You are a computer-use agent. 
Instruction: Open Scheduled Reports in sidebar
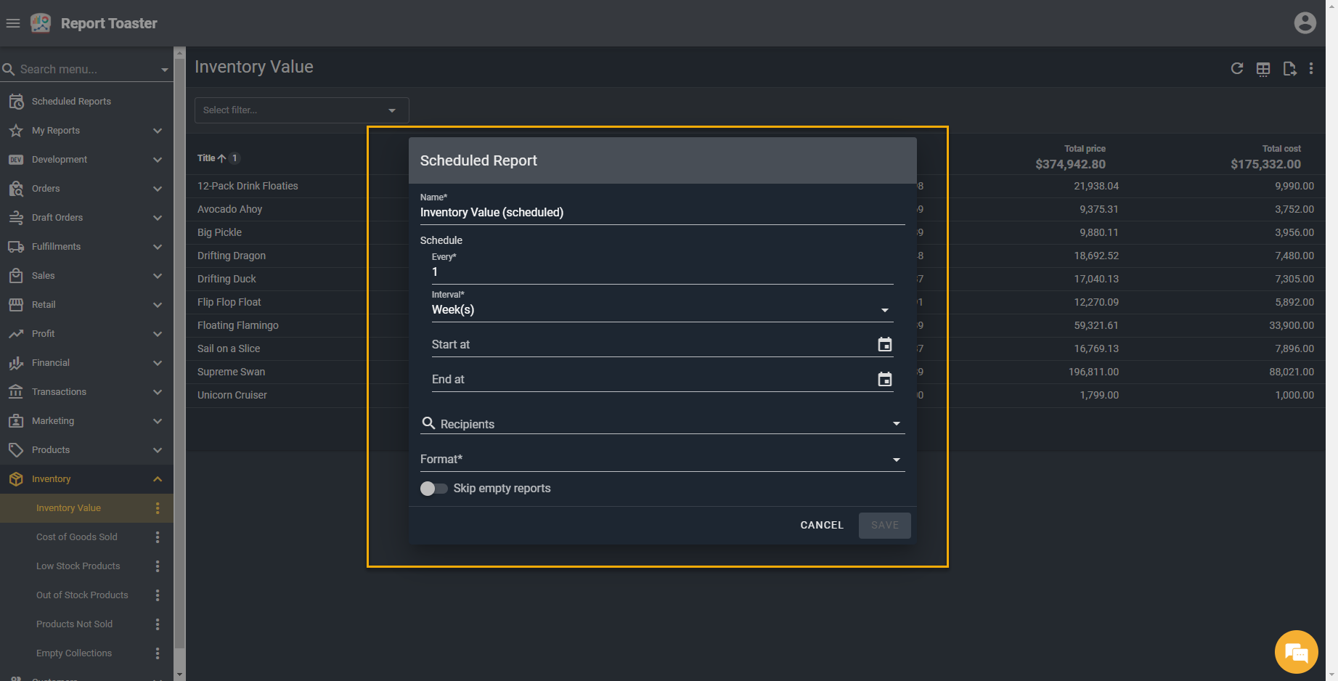pos(71,102)
